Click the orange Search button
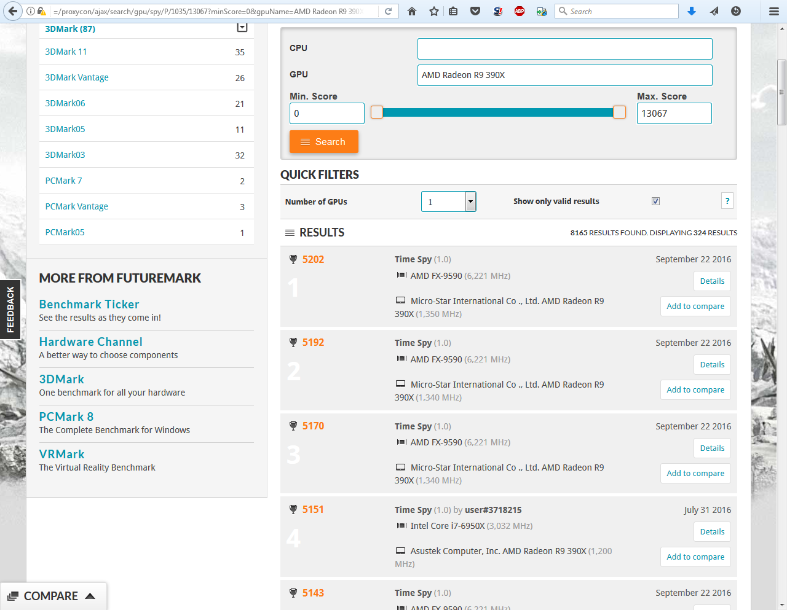787x610 pixels. coord(324,142)
